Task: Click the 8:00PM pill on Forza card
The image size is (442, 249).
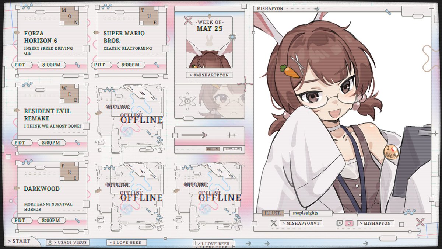Action: (x=52, y=65)
